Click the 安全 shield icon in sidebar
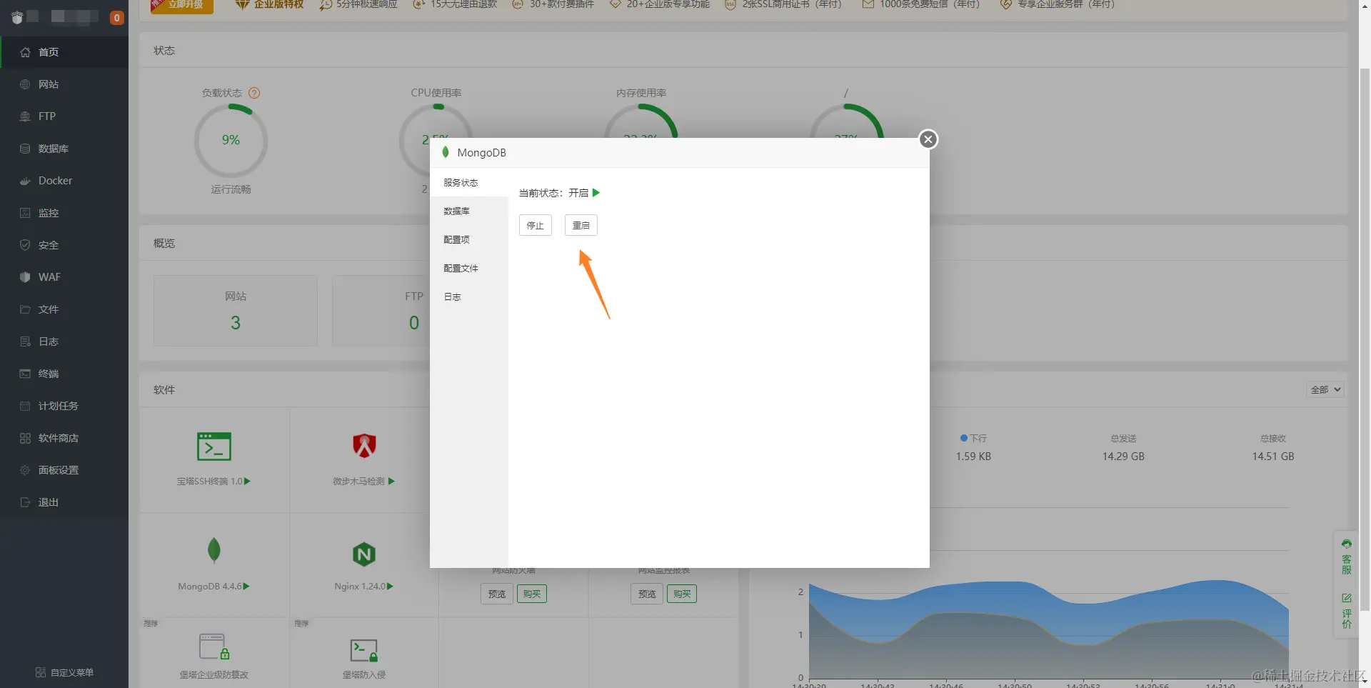Screen dimensions: 1371x688 tap(25, 245)
